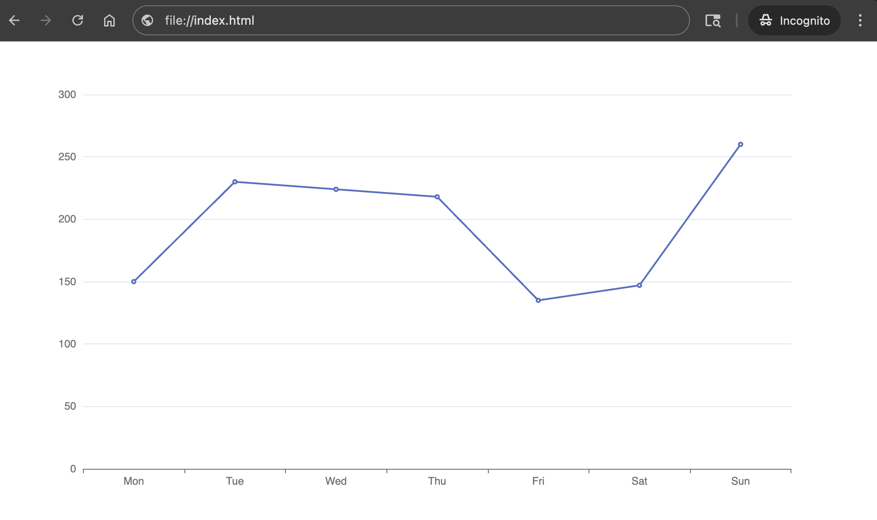The width and height of the screenshot is (877, 520).
Task: Click the Sat axis label
Action: pos(639,481)
